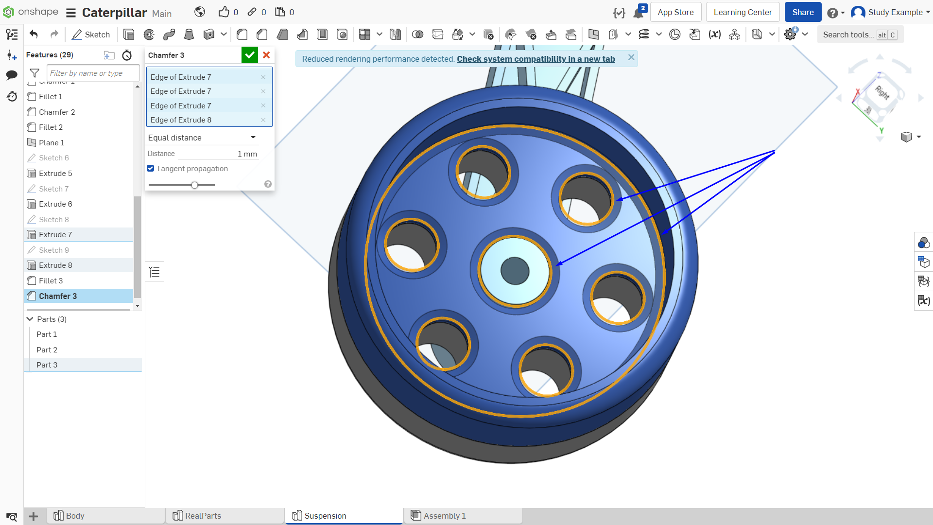Open the comments panel in left sidebar

pyautogui.click(x=12, y=75)
